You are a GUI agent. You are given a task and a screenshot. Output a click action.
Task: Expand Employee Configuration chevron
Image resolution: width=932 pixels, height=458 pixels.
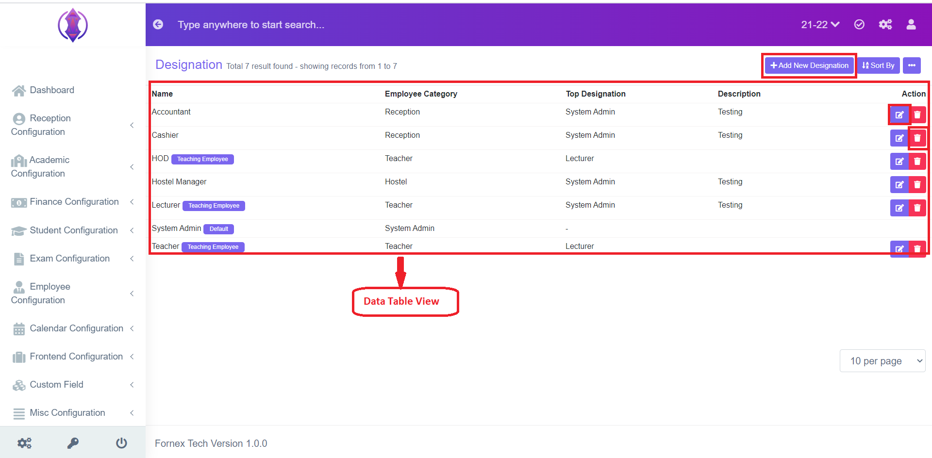[x=132, y=294]
